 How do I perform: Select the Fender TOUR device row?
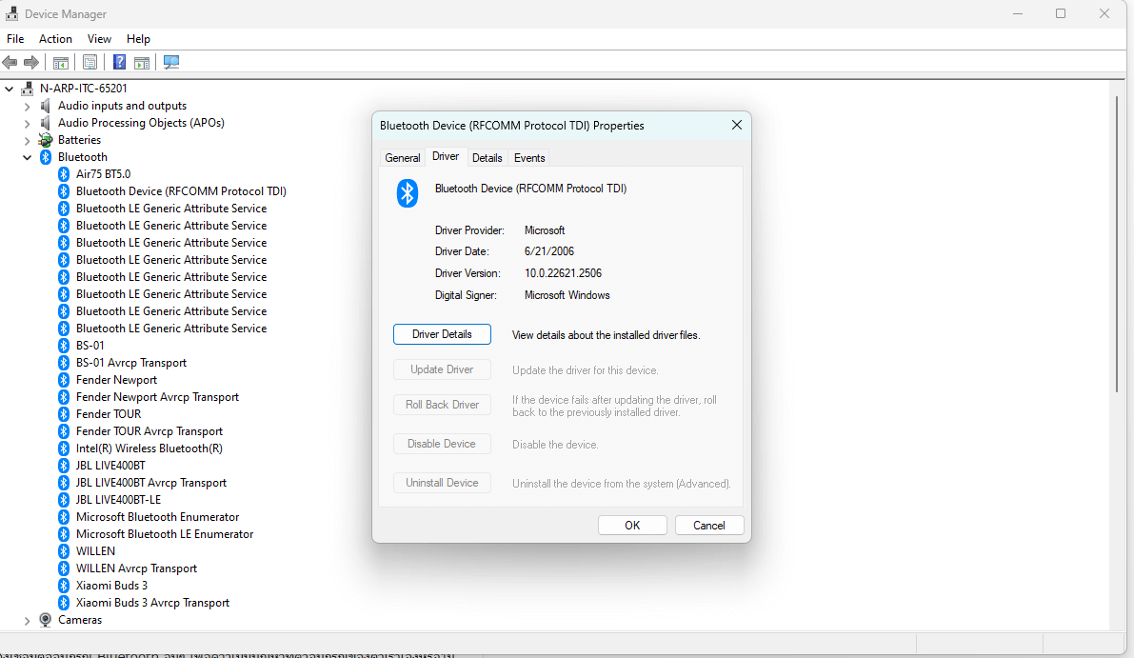(x=109, y=414)
